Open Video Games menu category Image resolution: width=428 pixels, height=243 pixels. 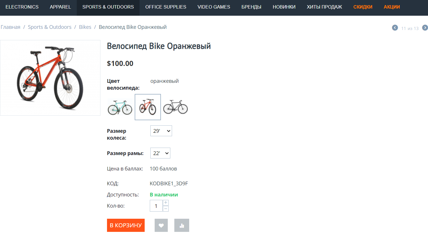click(214, 7)
